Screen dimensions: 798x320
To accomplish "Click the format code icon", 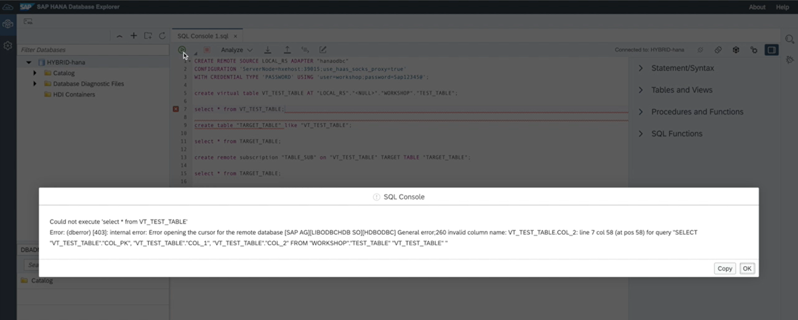I will click(x=305, y=50).
